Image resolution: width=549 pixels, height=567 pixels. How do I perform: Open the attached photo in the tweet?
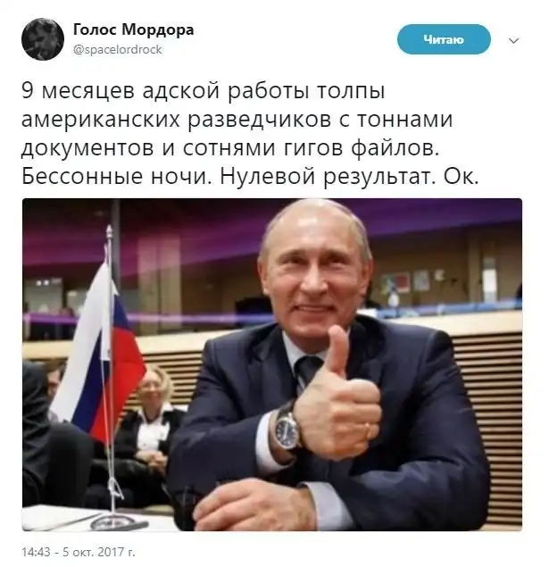(x=271, y=364)
